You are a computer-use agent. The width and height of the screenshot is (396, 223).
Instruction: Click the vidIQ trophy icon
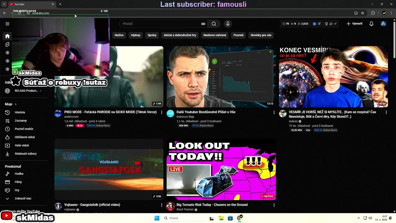click(326, 24)
